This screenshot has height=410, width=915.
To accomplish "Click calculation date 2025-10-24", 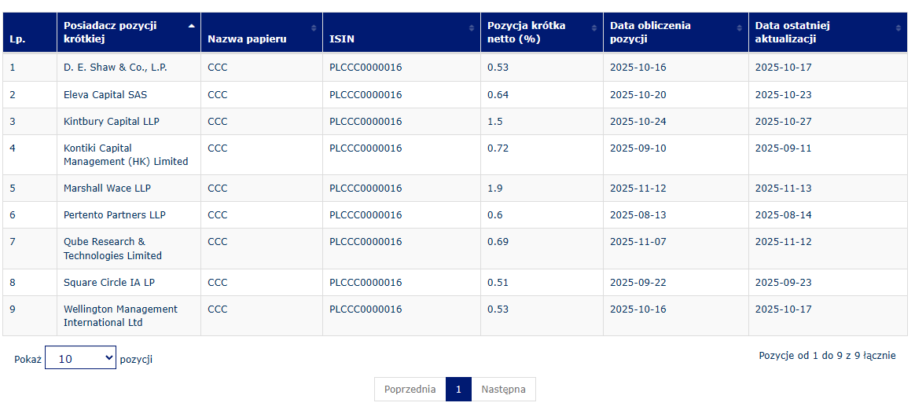I will coord(638,121).
